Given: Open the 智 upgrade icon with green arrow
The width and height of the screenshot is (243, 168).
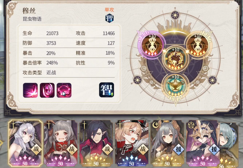Looking at the screenshot, I should tap(107, 90).
